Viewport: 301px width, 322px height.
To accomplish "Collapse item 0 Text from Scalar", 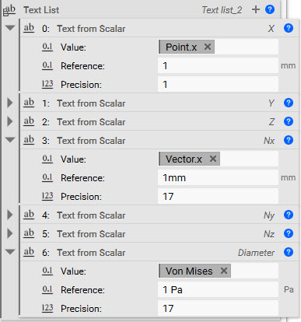I will point(10,28).
